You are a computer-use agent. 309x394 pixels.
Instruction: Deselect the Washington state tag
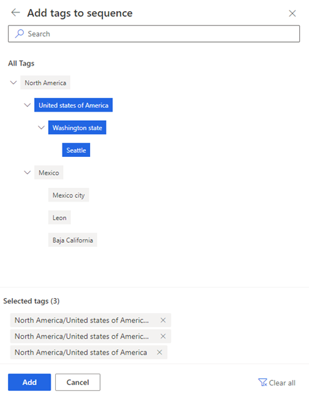tap(78, 127)
